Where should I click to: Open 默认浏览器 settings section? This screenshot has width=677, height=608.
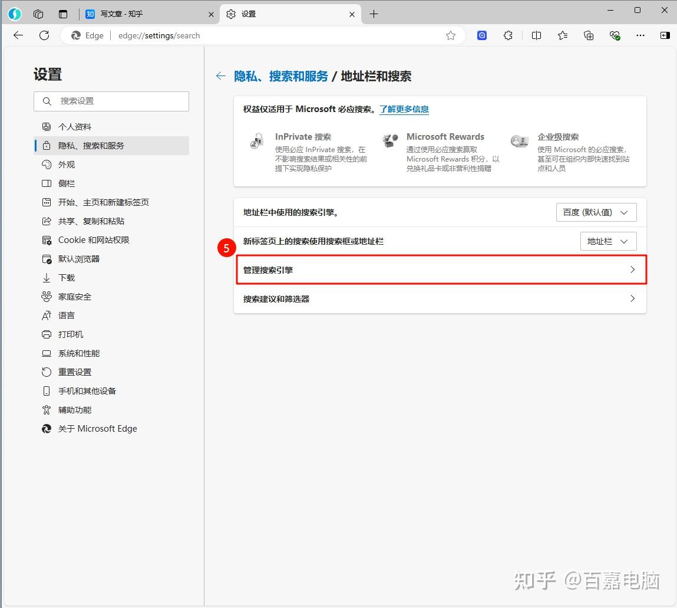[x=111, y=259]
